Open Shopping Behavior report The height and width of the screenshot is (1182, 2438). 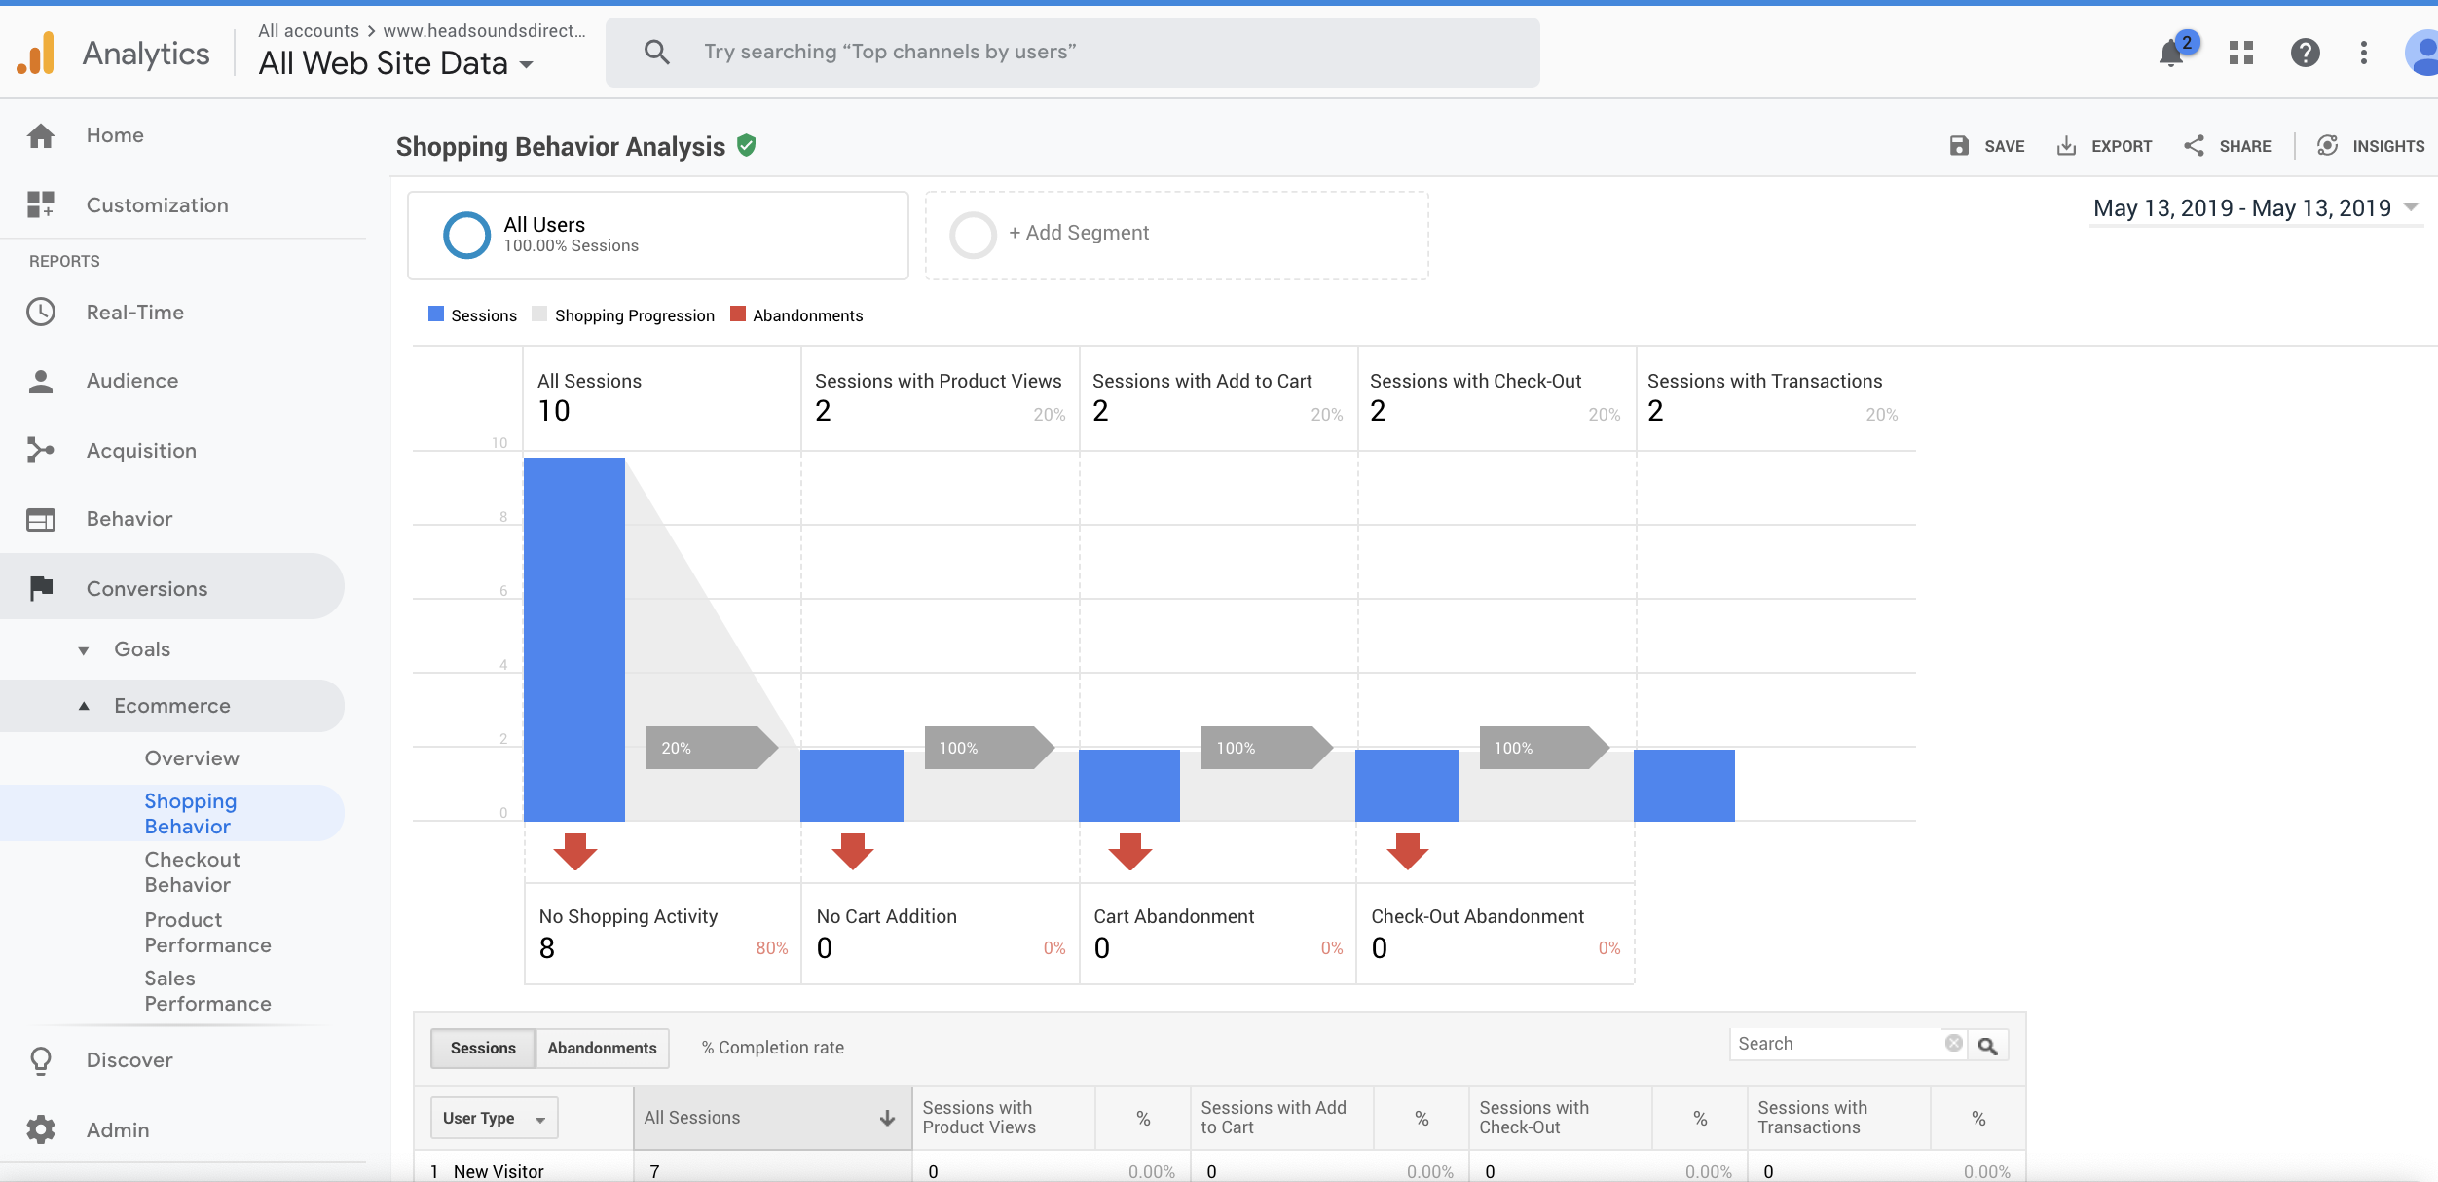[x=191, y=813]
